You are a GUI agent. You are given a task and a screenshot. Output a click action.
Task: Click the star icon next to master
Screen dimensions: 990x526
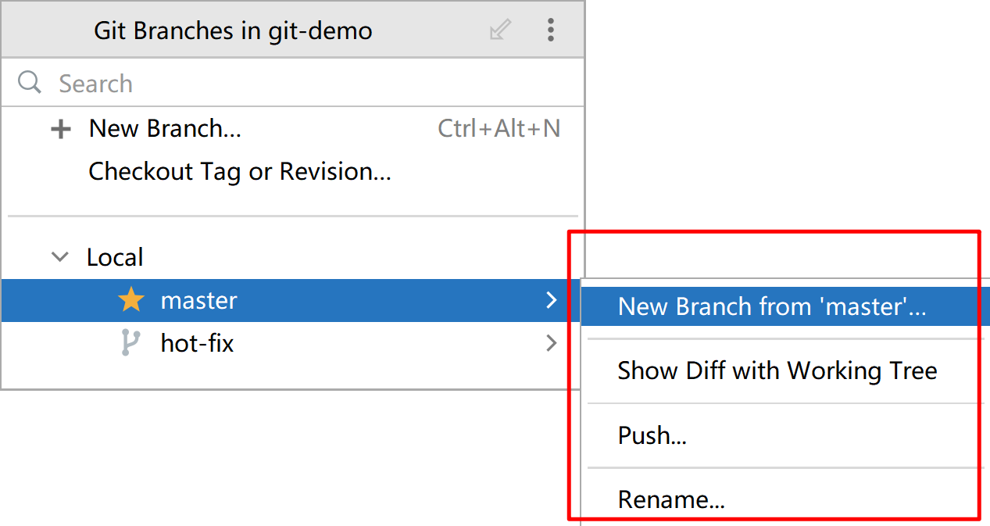[x=131, y=300]
